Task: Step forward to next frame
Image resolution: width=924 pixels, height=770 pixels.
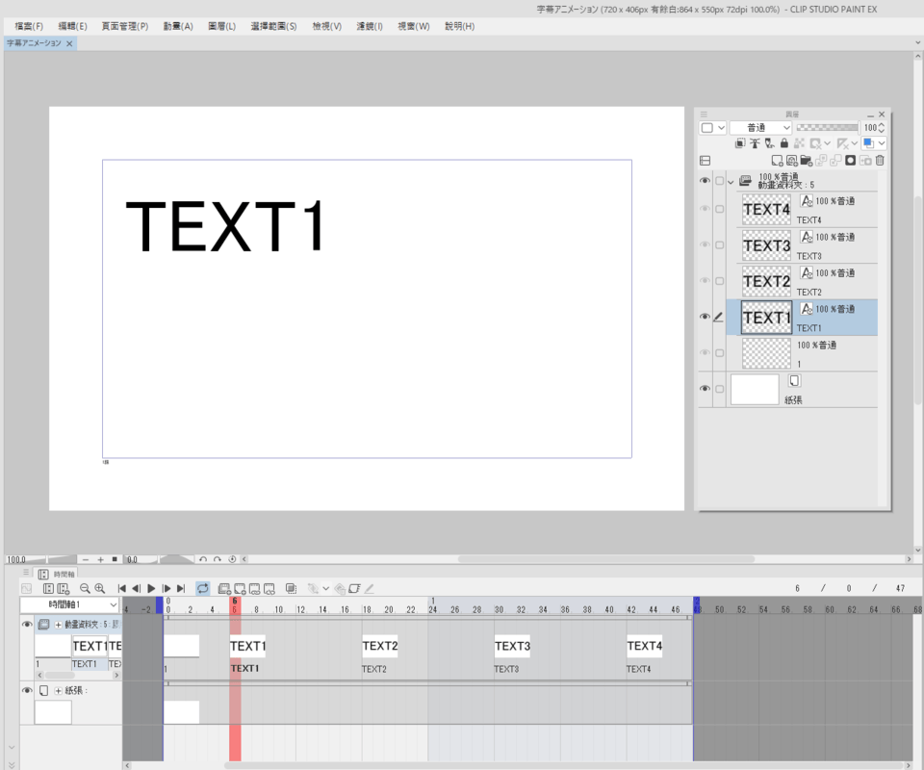Action: point(167,588)
